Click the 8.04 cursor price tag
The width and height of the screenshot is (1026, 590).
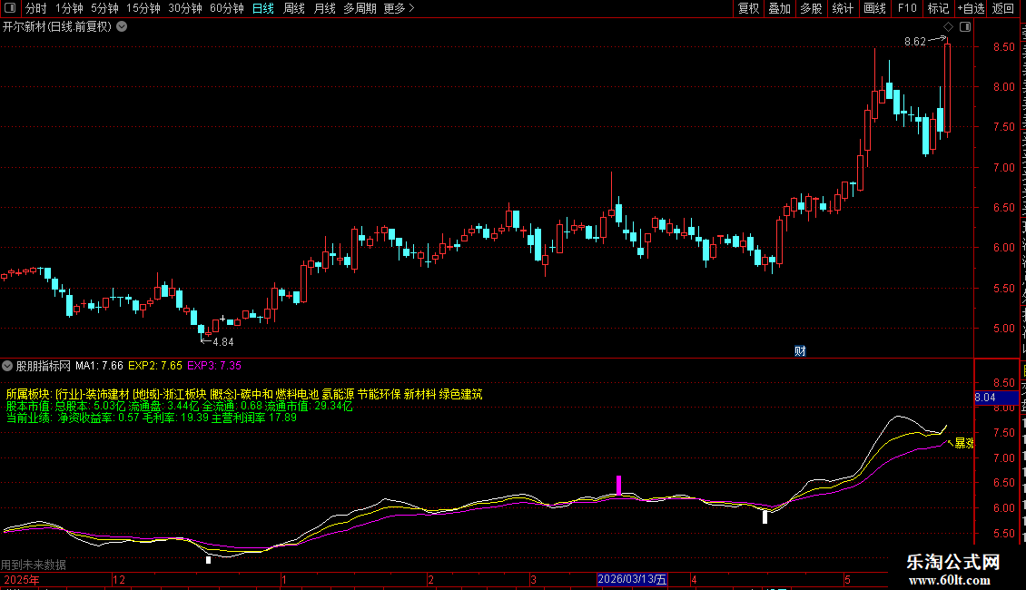click(x=996, y=398)
